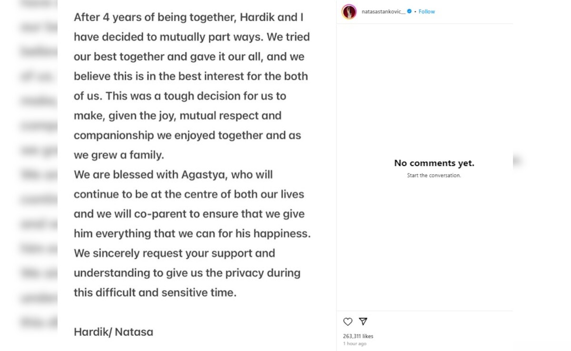Click the "him everything that we can" line
Image resolution: width=571 pixels, height=351 pixels.
pyautogui.click(x=192, y=234)
